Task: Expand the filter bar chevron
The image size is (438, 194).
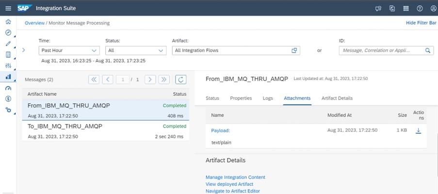Action: tap(24, 50)
